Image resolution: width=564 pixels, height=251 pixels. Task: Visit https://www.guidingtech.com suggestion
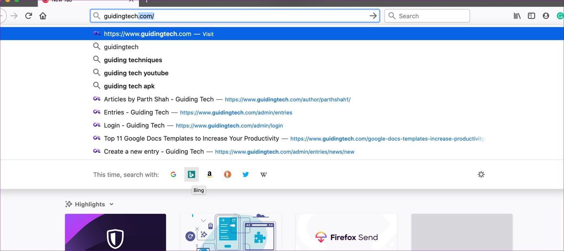pyautogui.click(x=282, y=34)
